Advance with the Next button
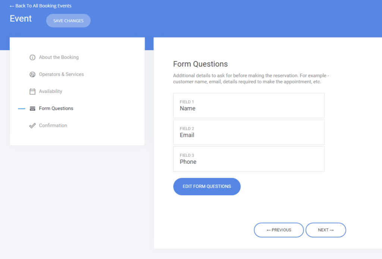Viewport: 382px width, 259px height. (x=326, y=230)
